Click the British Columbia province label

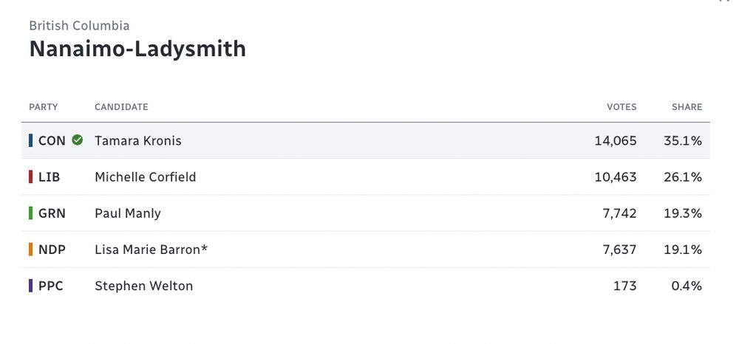tap(79, 26)
